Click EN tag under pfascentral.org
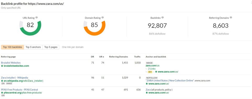252x99 pixels. click(x=3, y=96)
